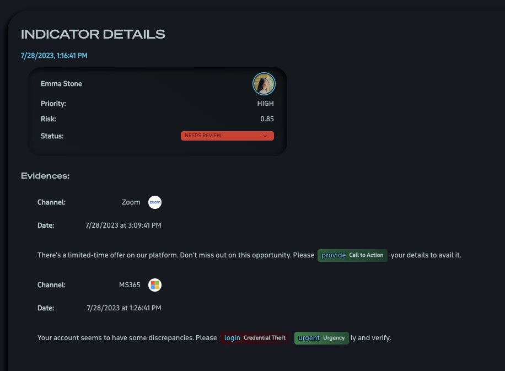Click the highlighted word "provide"
This screenshot has height=371, width=505.
pyautogui.click(x=334, y=255)
